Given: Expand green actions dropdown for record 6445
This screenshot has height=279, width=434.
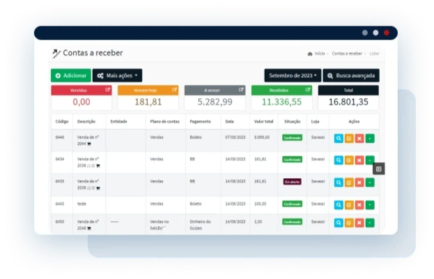Looking at the screenshot, I should 370,205.
